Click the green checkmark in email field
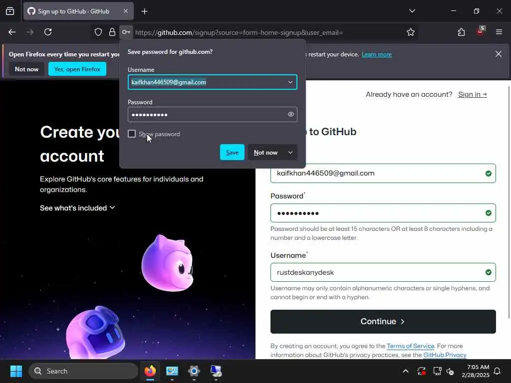 click(488, 174)
